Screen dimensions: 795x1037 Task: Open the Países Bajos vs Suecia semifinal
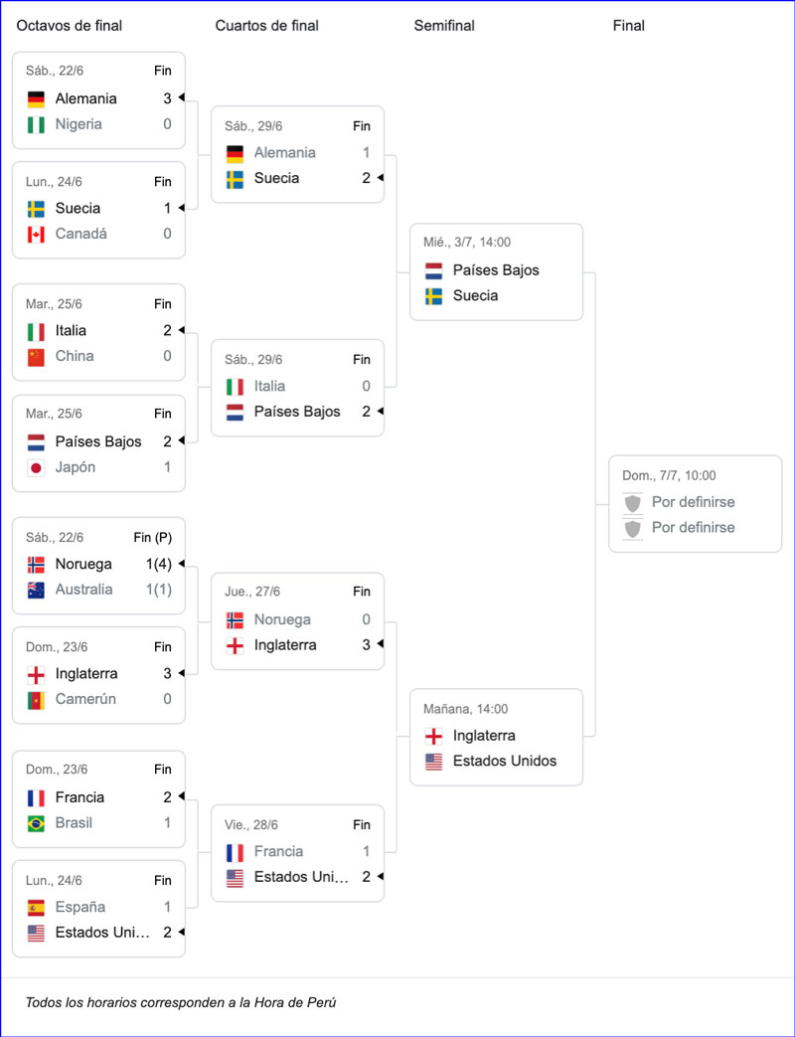pyautogui.click(x=496, y=271)
